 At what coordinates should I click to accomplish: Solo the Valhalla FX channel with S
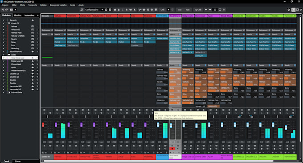click(x=63, y=110)
